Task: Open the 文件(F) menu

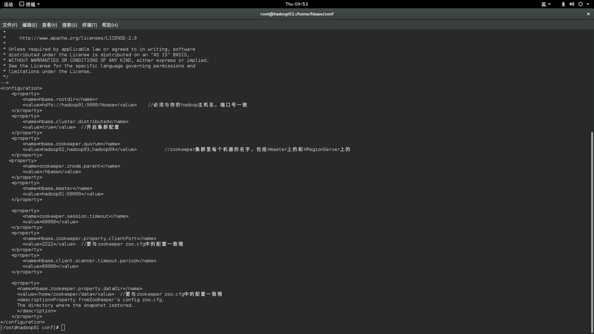Action: [x=10, y=25]
